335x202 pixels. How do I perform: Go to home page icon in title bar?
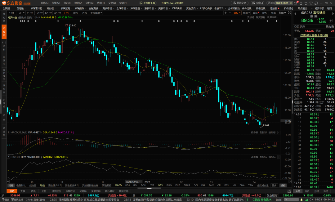[301, 3]
